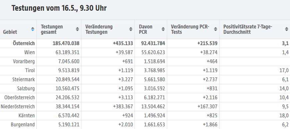The image size is (290, 129).
Task: Select the Oberösterreich row label
Action: (x=20, y=98)
